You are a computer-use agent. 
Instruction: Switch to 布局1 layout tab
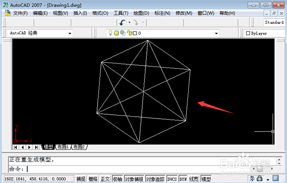click(63, 147)
